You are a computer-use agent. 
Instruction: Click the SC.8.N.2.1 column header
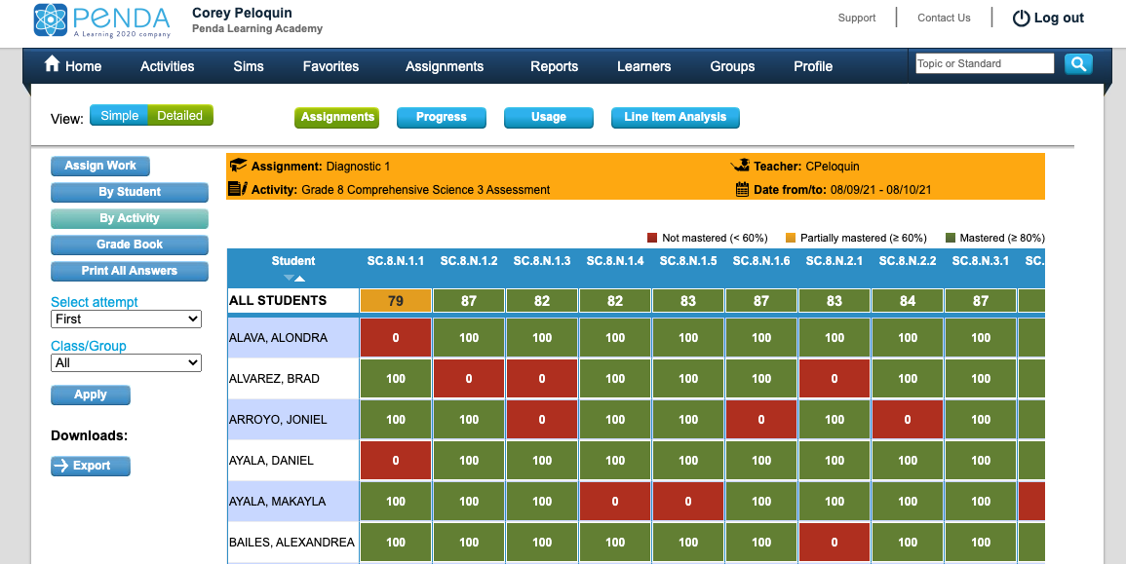(835, 261)
